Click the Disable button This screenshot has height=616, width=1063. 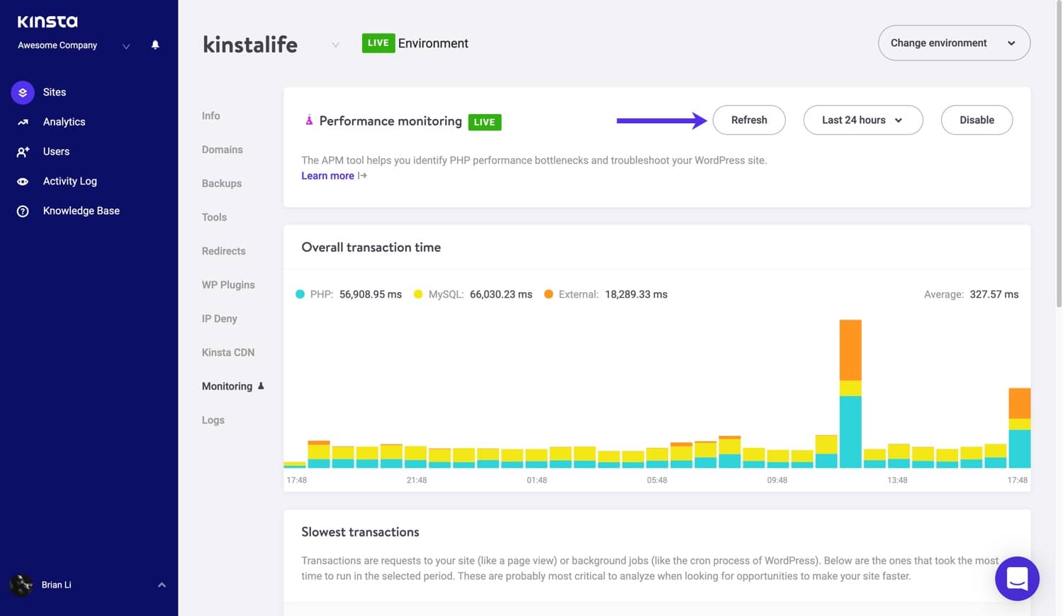(977, 120)
